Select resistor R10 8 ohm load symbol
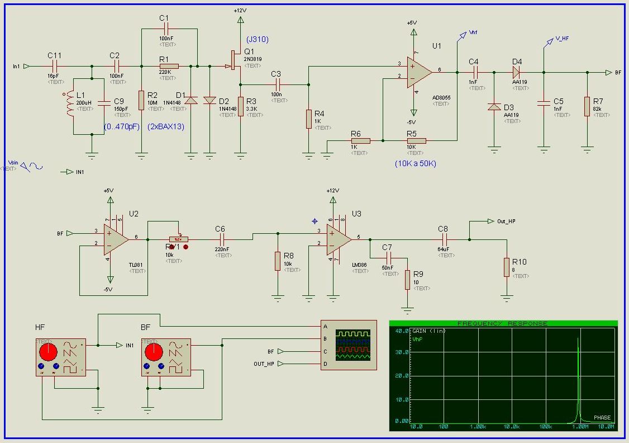The height and width of the screenshot is (443, 629). point(507,267)
